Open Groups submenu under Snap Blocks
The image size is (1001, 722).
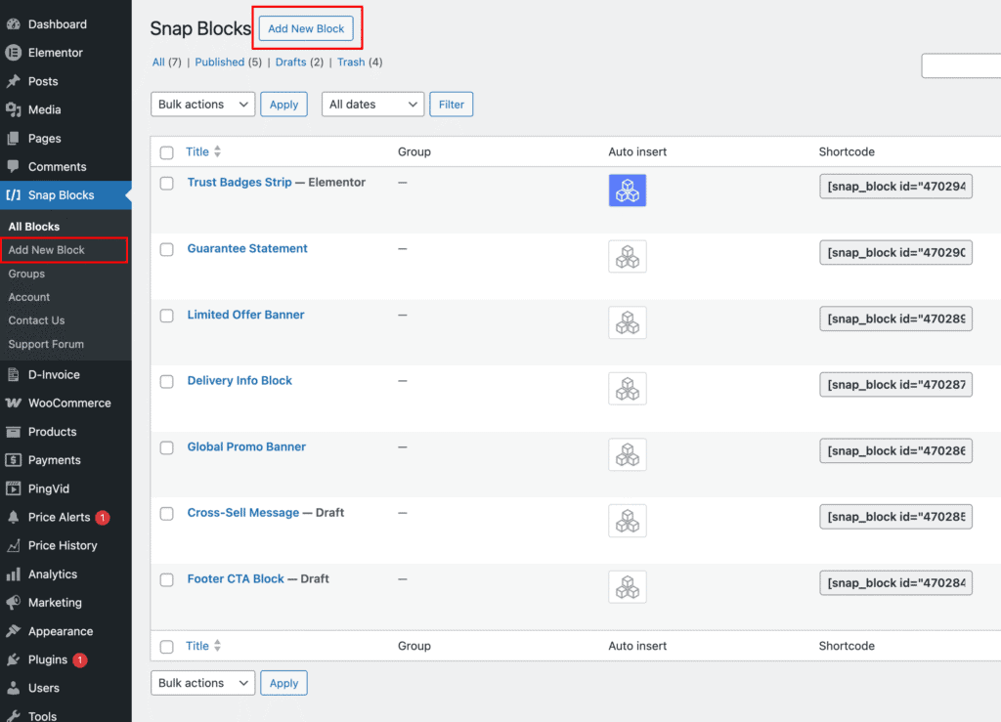click(26, 274)
